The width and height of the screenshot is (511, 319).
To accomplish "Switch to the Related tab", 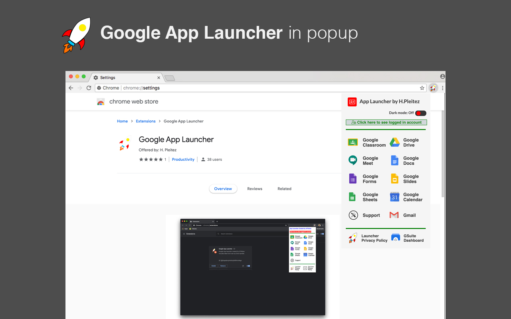I will (x=285, y=189).
